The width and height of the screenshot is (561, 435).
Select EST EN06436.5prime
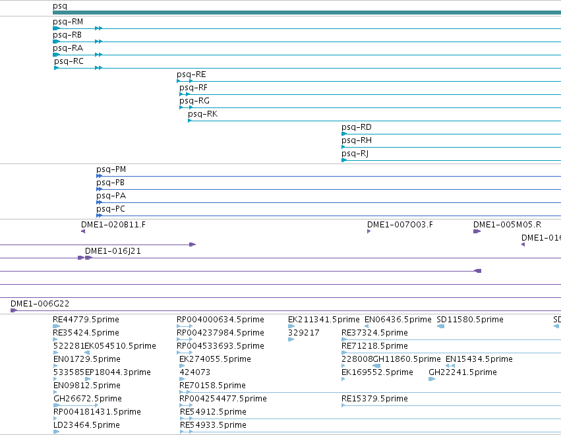(x=398, y=320)
